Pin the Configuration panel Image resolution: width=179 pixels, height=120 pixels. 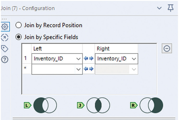170,8
